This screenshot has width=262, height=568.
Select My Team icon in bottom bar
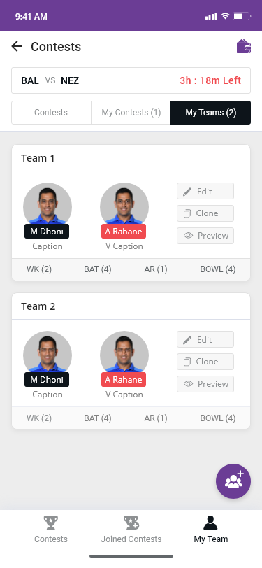tap(210, 523)
